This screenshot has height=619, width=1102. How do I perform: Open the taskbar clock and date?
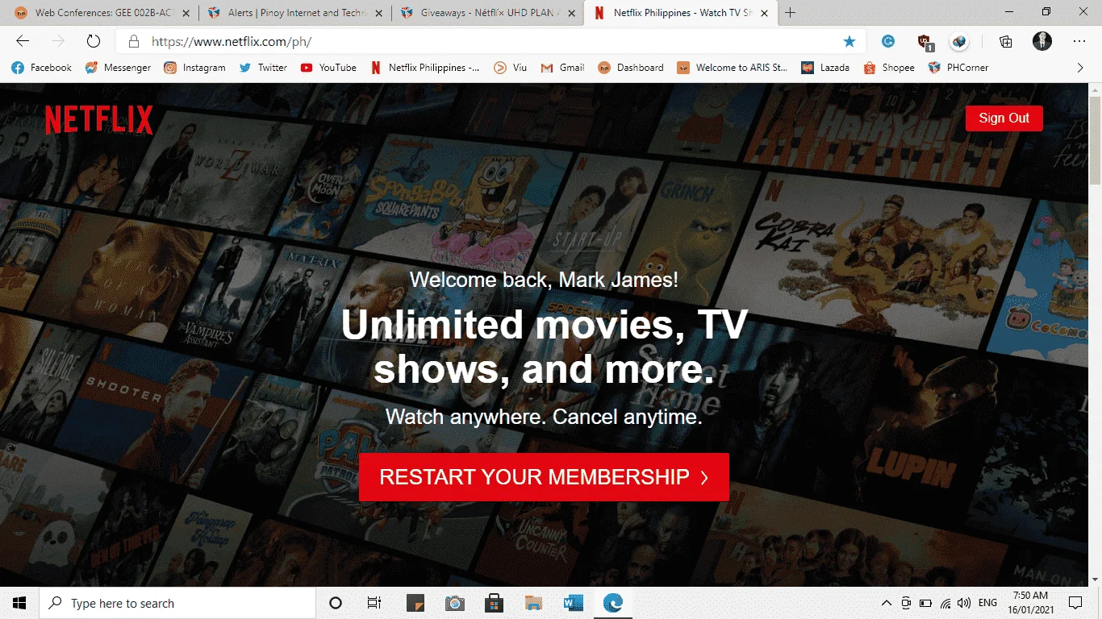click(x=1031, y=603)
